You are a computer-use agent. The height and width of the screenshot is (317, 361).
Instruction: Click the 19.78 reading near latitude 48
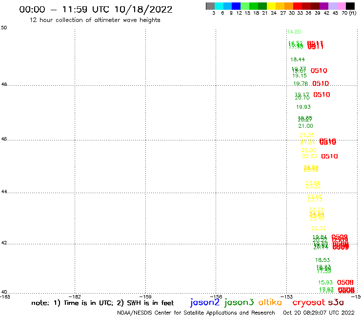click(x=301, y=83)
